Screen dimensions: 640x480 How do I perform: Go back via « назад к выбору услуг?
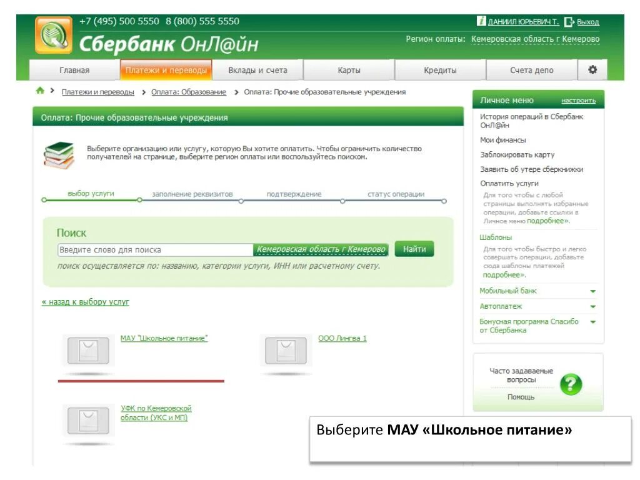click(85, 302)
